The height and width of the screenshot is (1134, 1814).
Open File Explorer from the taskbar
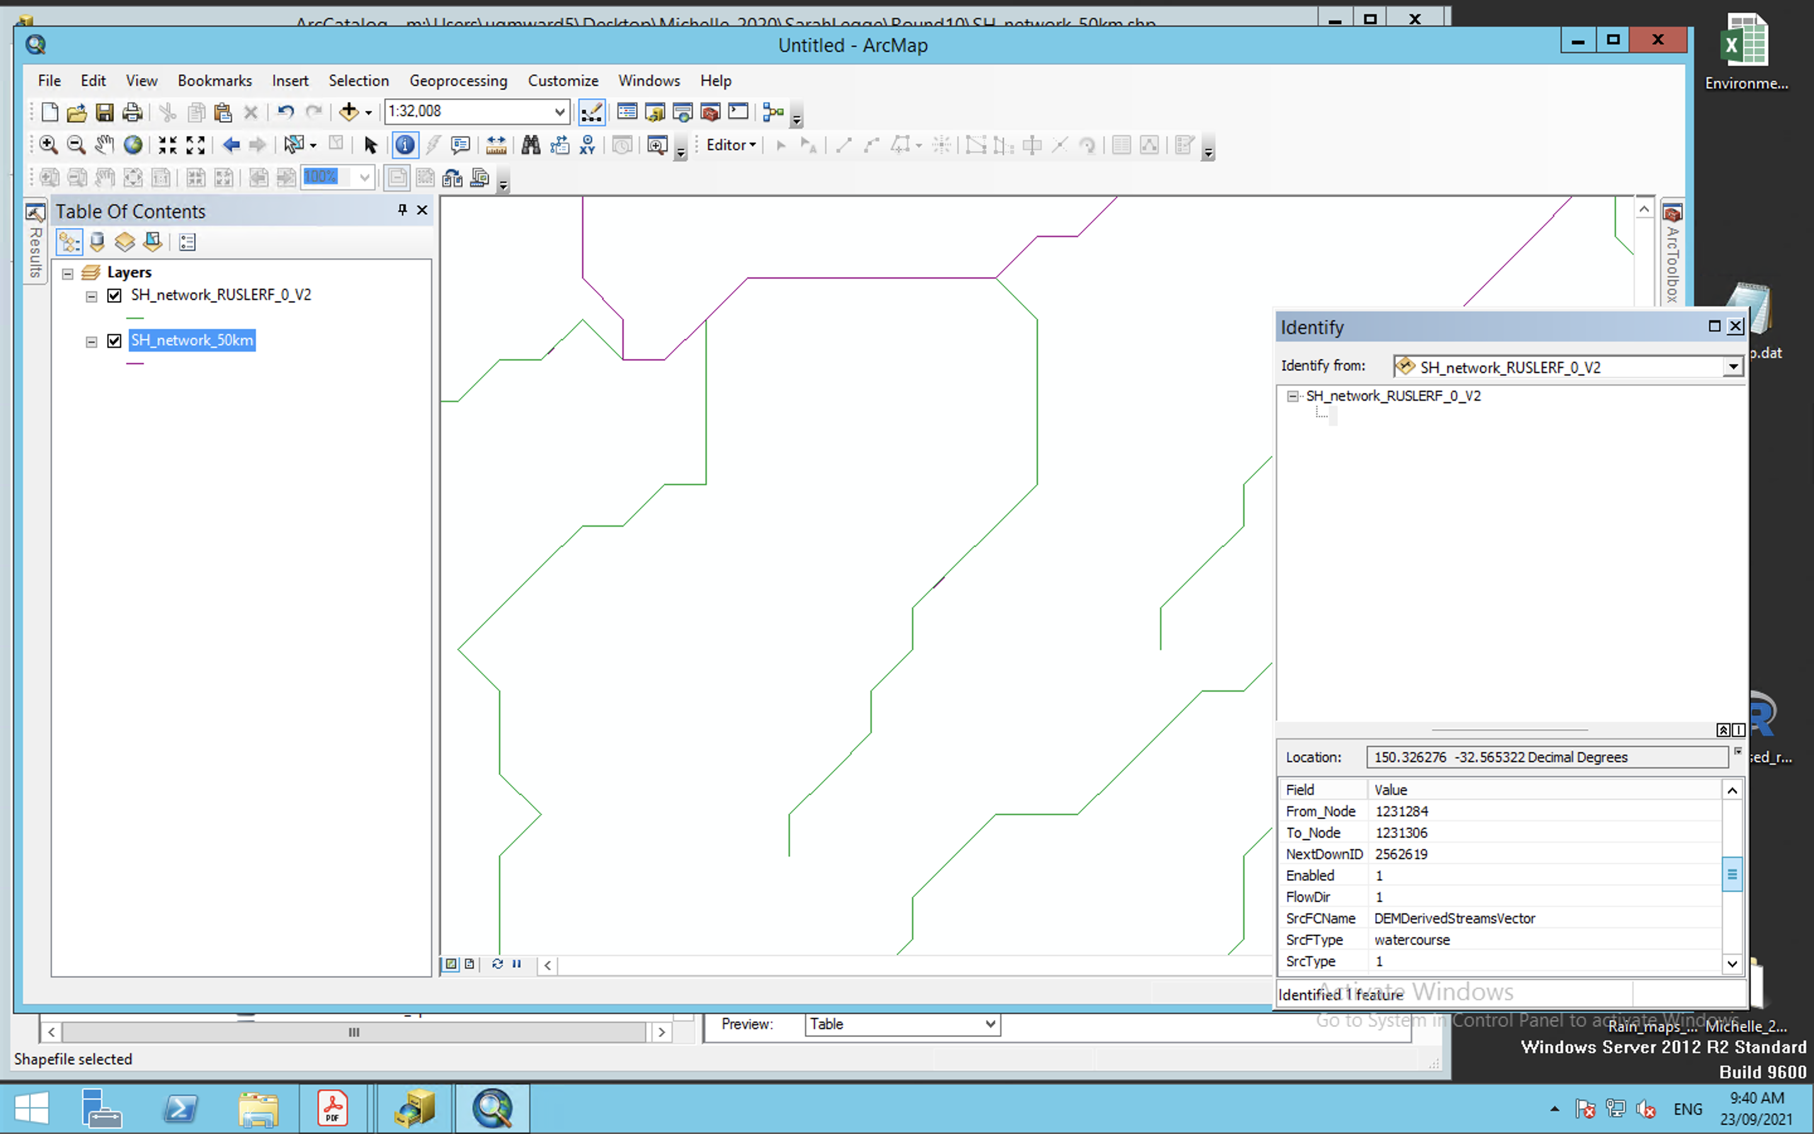259,1109
